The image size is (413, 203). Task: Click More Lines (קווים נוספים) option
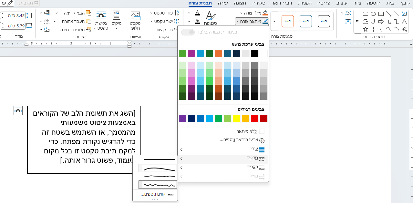[155, 194]
